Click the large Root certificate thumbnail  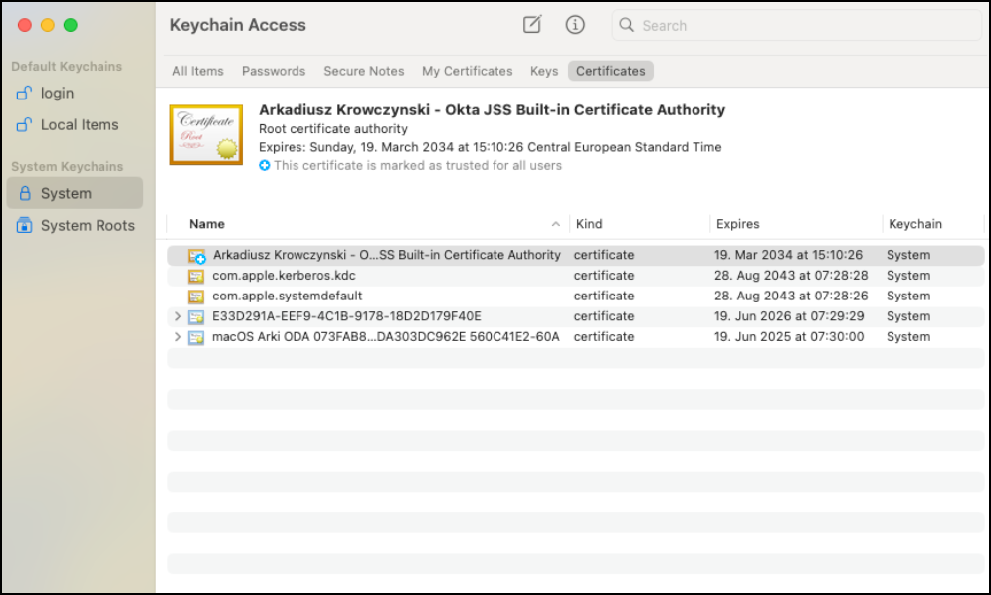click(206, 135)
